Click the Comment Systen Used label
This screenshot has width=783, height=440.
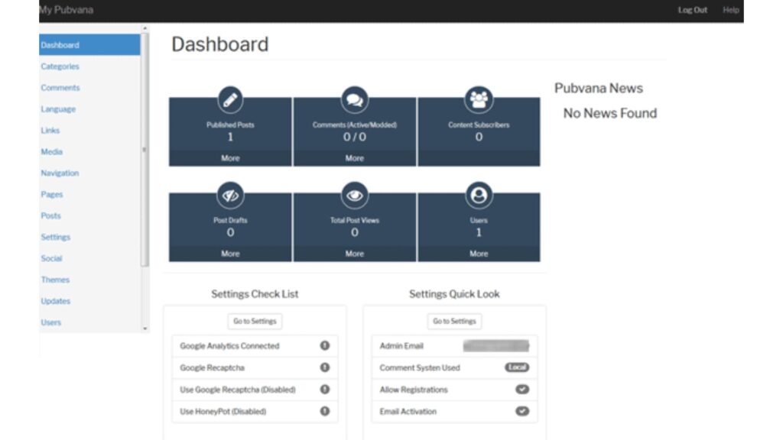(420, 367)
